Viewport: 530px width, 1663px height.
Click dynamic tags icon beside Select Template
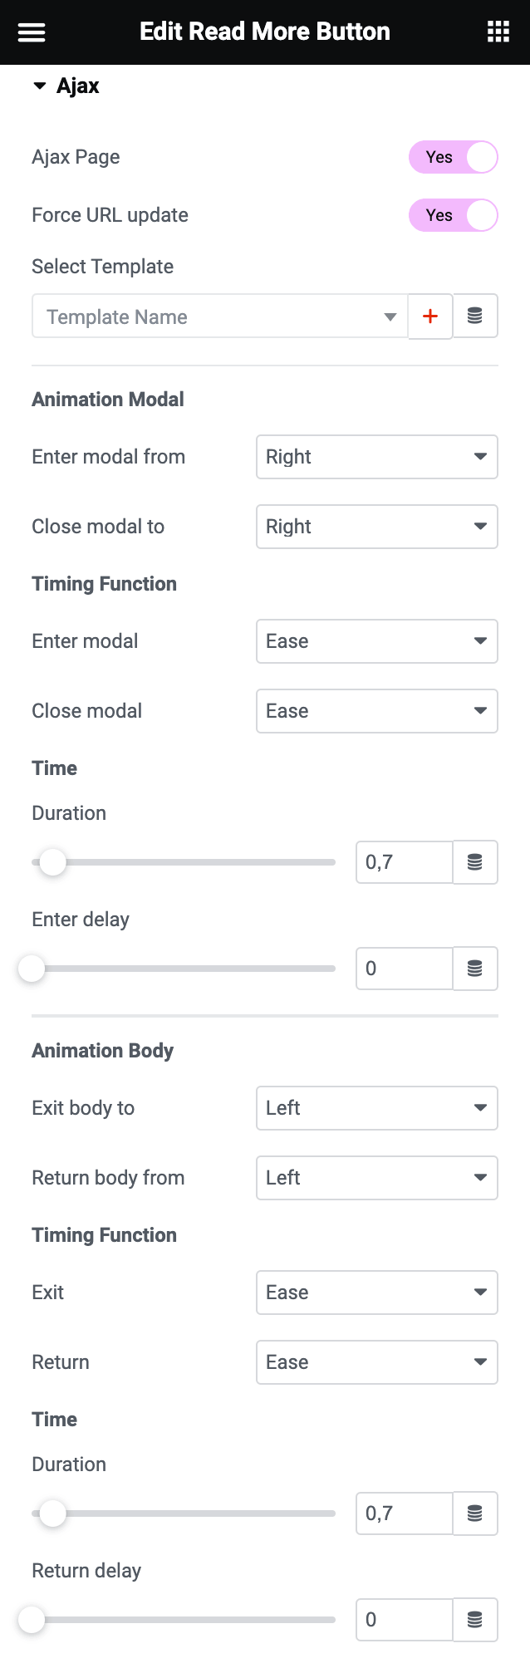coord(475,316)
